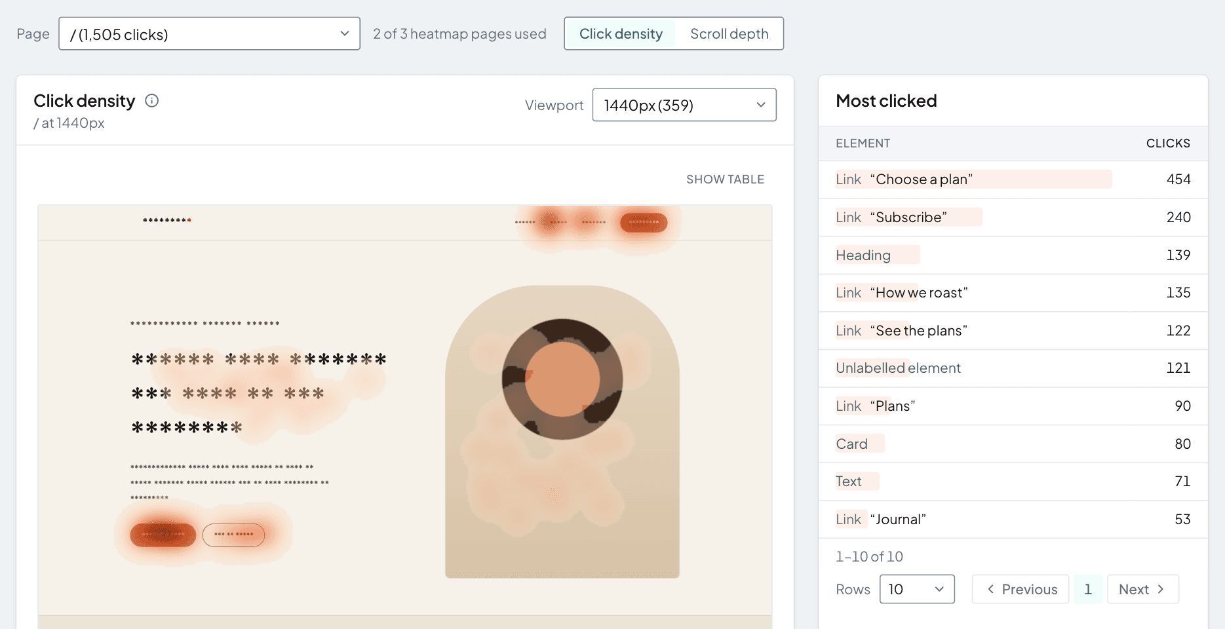Go to the Previous page of results
This screenshot has height=629, width=1225.
point(1021,589)
